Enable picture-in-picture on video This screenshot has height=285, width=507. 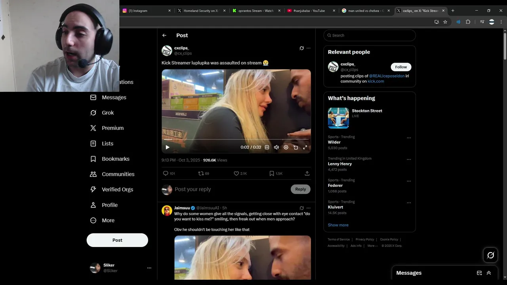295,147
